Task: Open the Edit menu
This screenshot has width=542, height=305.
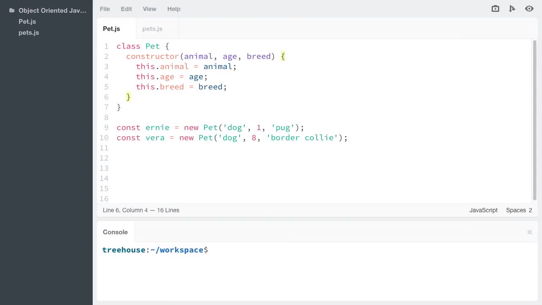Action: pyautogui.click(x=126, y=9)
